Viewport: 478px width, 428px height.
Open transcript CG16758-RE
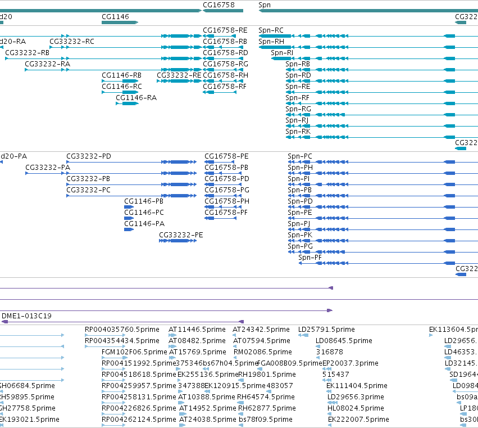(225, 30)
